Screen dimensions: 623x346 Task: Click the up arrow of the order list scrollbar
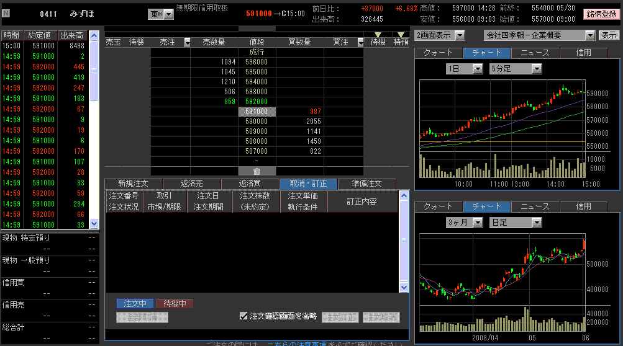click(x=404, y=195)
